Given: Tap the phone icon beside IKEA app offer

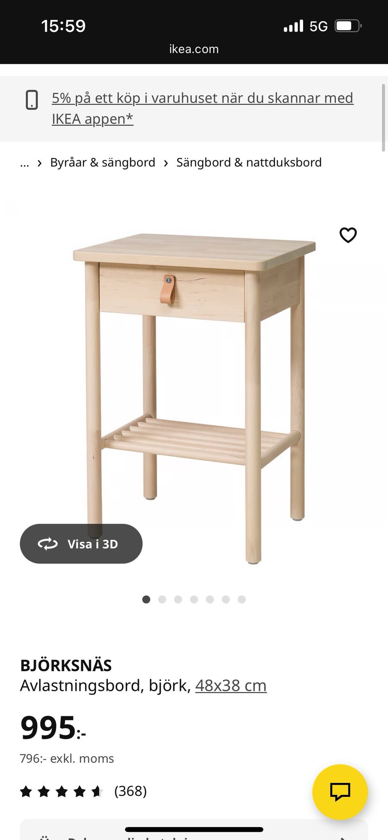Looking at the screenshot, I should [x=32, y=100].
